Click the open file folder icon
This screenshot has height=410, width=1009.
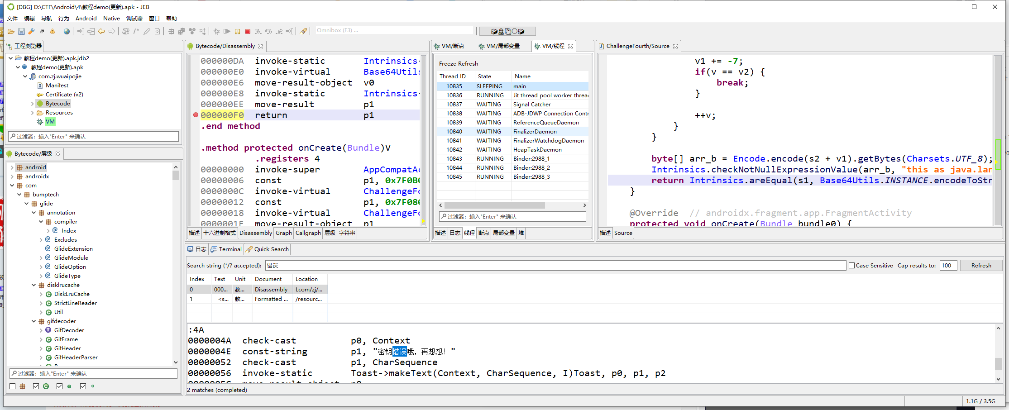11,31
